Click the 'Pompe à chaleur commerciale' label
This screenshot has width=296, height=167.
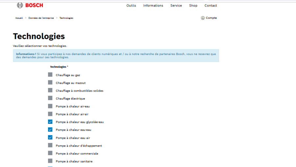(77, 153)
